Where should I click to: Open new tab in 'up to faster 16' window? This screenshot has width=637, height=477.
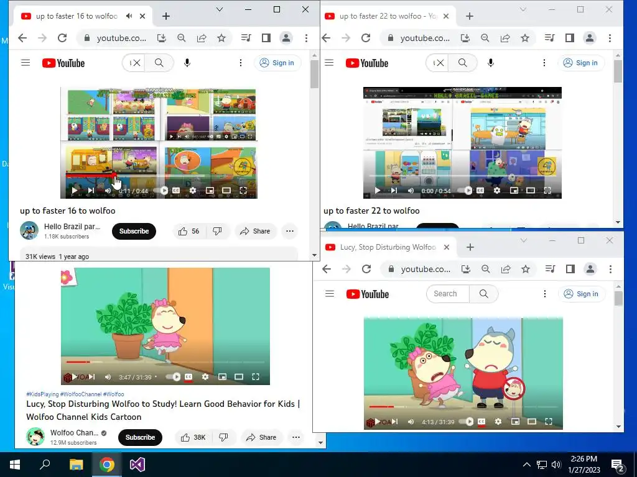coord(165,16)
